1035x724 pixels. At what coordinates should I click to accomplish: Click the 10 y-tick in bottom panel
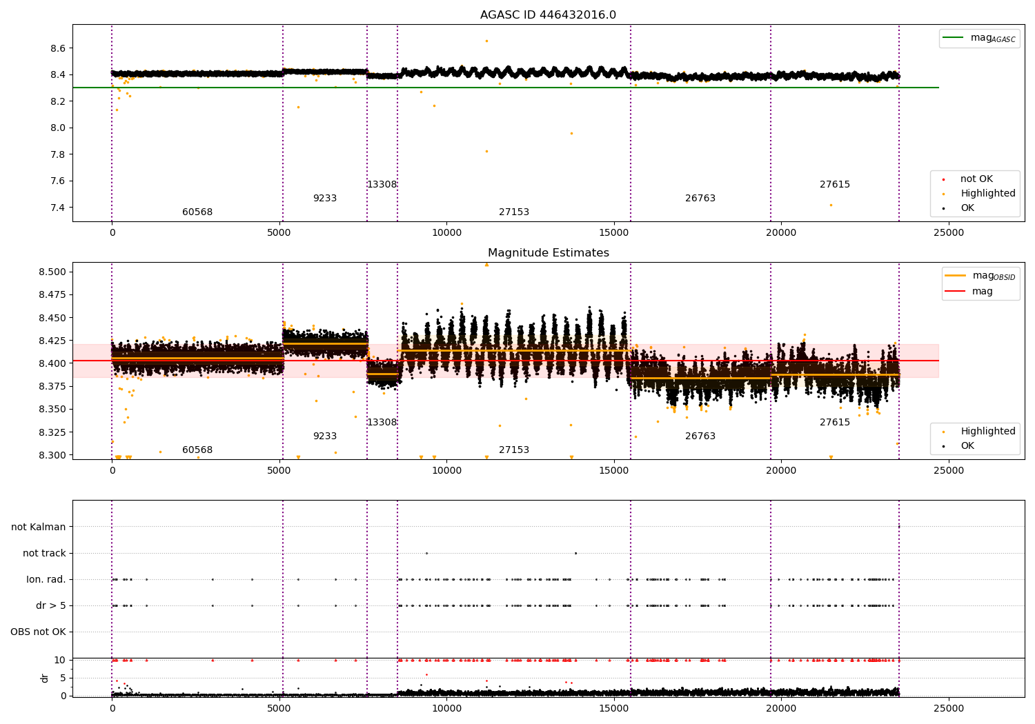pos(60,661)
